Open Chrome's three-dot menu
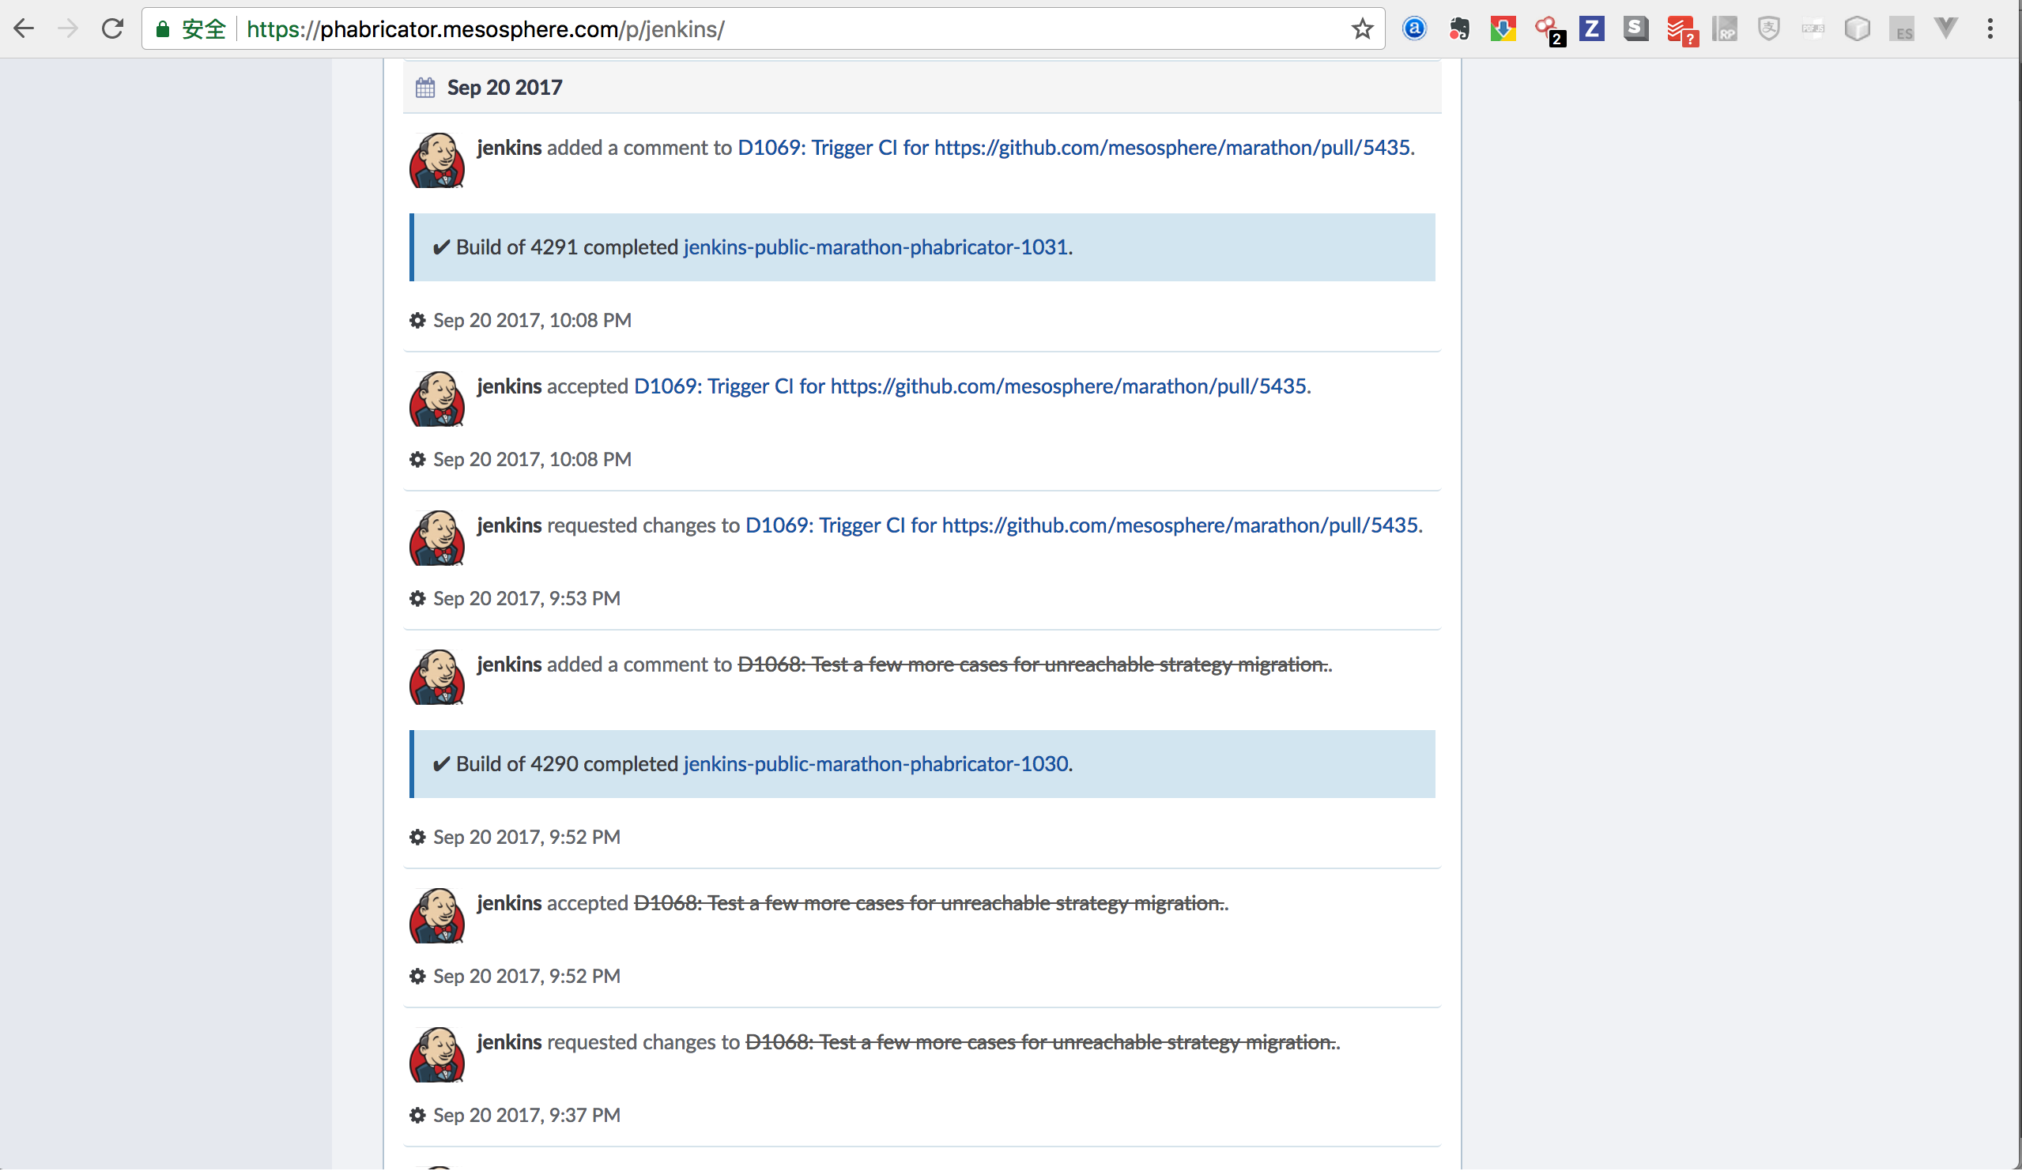 click(x=1990, y=30)
